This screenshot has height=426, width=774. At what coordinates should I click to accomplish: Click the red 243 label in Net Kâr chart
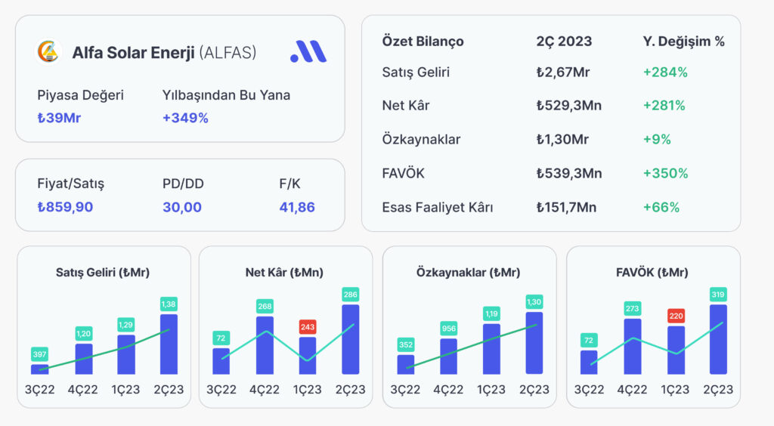308,327
